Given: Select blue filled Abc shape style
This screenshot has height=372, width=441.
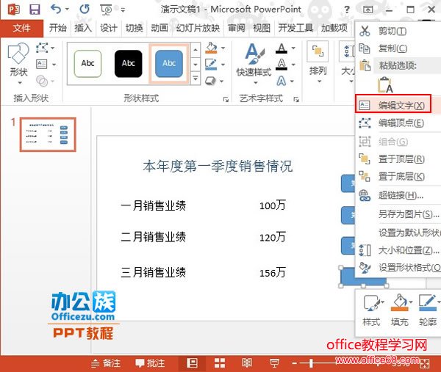Looking at the screenshot, I should click(169, 63).
